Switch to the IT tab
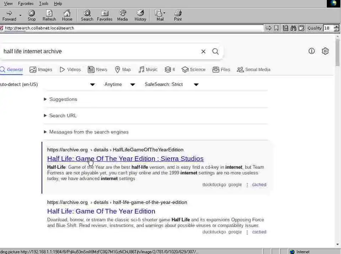 [170, 70]
